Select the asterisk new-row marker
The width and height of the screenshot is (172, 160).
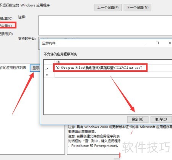point(47,75)
